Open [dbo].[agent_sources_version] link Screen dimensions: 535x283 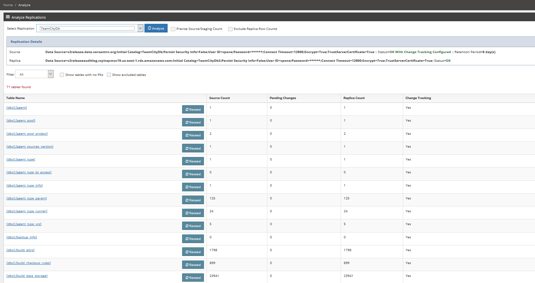coord(30,147)
